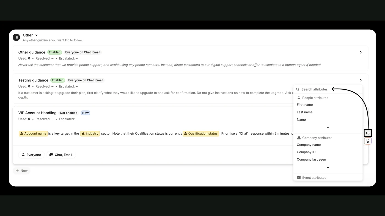
Task: Click the Other guidance title
Action: coord(32,52)
